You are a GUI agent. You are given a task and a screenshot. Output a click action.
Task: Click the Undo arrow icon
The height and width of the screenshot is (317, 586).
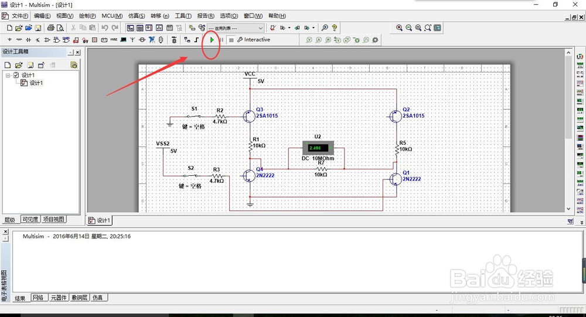pyautogui.click(x=104, y=28)
